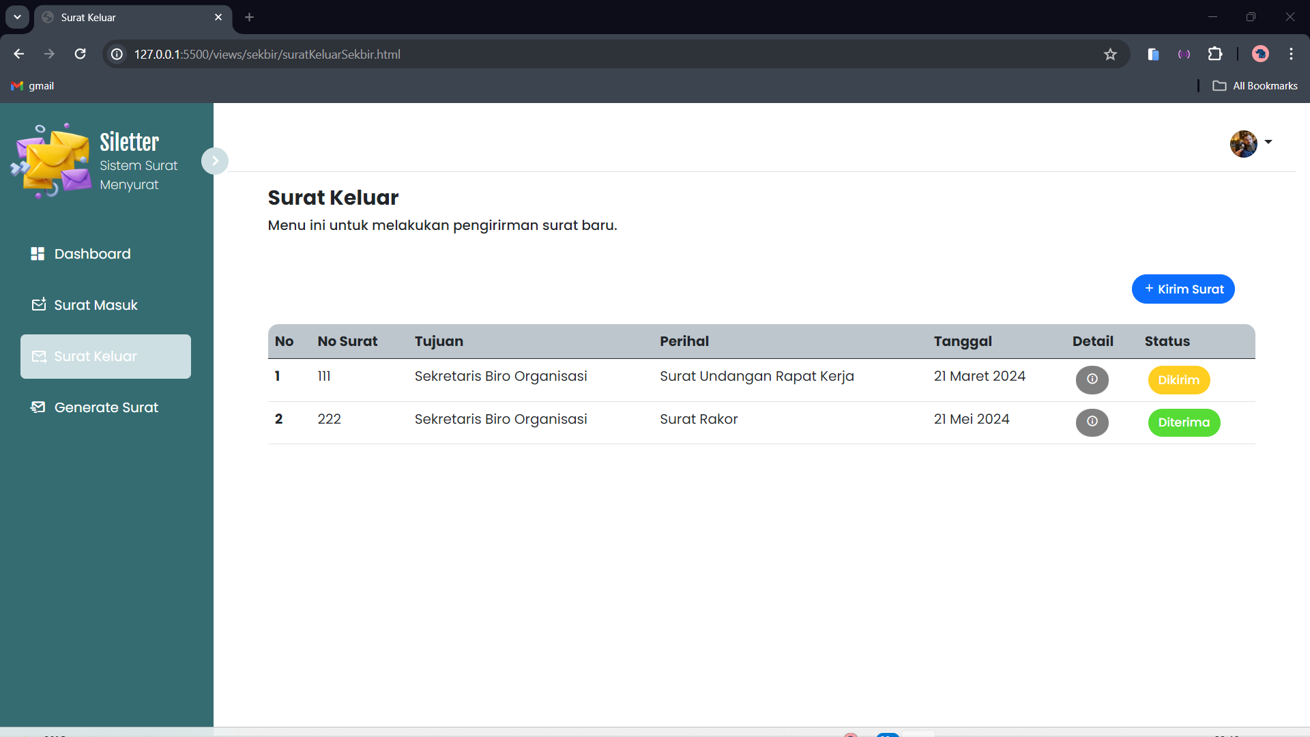Open the gmail bookmark link

(x=33, y=86)
